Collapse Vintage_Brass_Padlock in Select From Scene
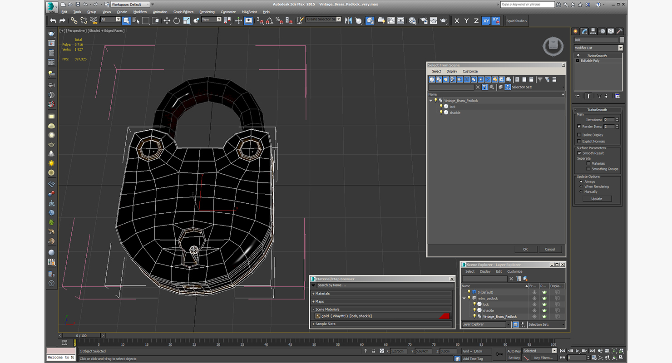 pyautogui.click(x=431, y=100)
